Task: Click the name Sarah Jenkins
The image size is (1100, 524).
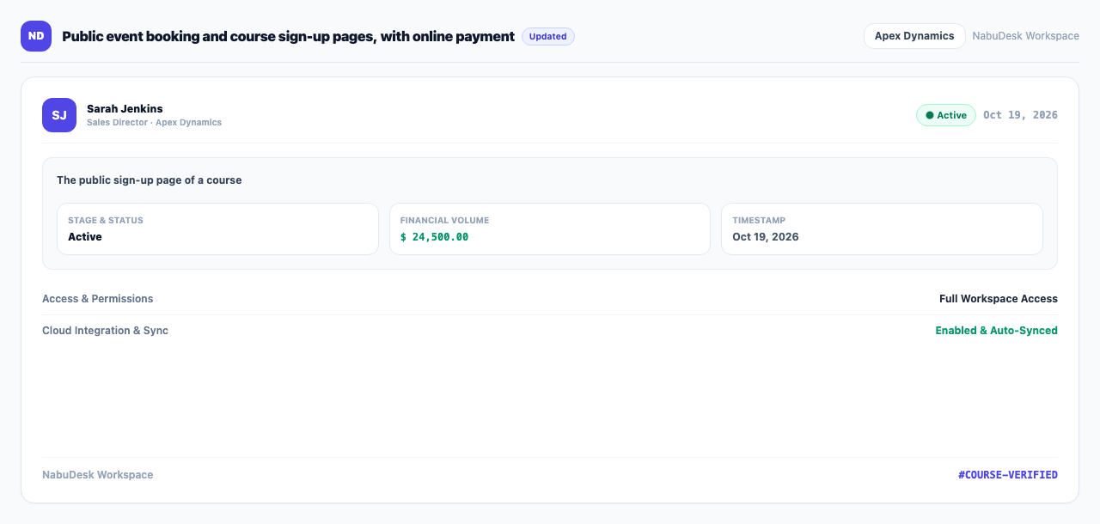Action: [125, 108]
